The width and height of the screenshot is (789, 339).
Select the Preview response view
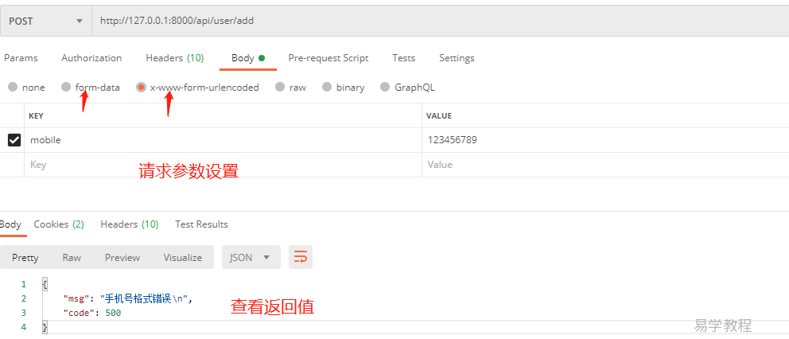tap(122, 257)
